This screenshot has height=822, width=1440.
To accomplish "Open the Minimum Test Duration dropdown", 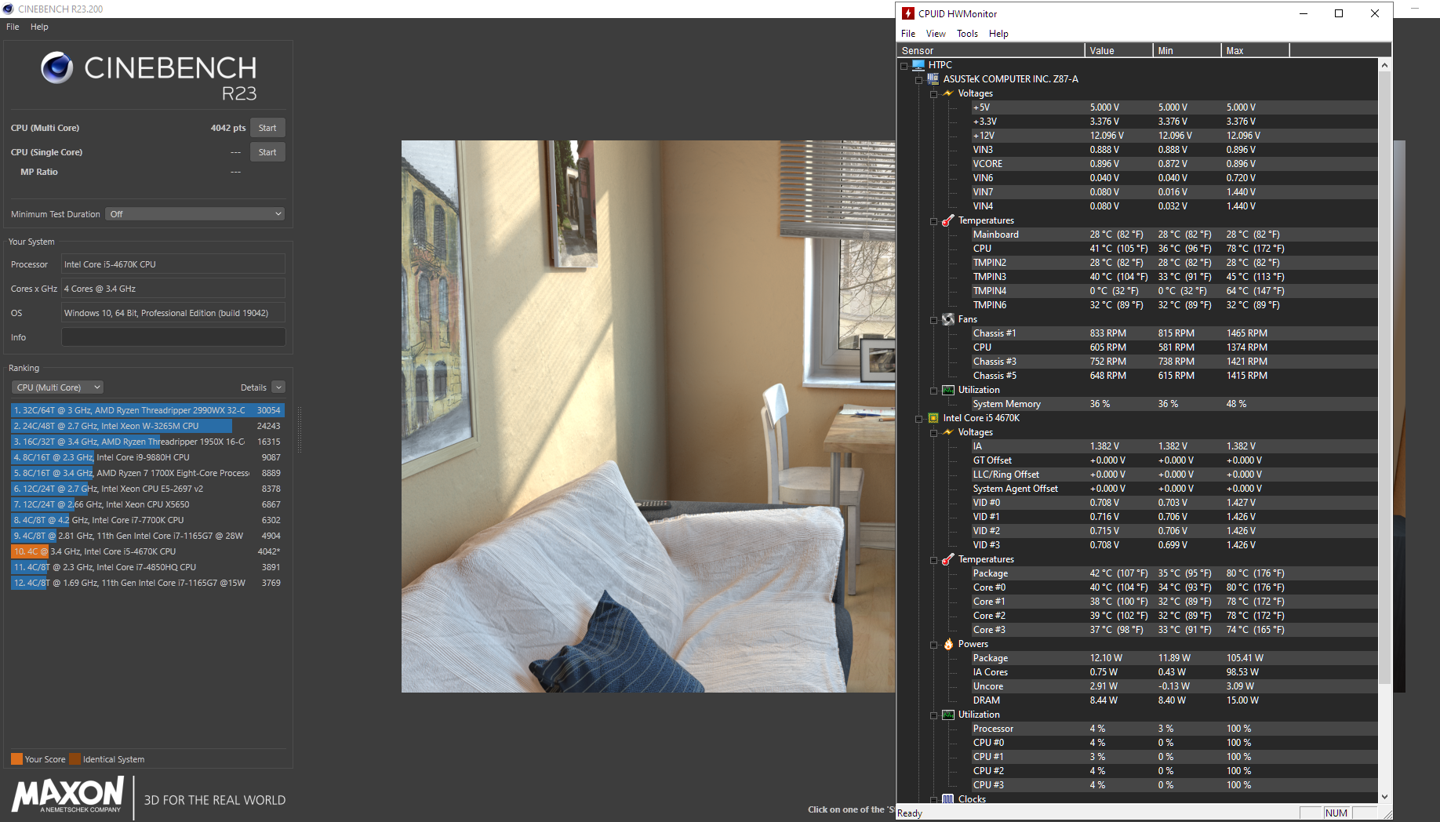I will click(195, 214).
